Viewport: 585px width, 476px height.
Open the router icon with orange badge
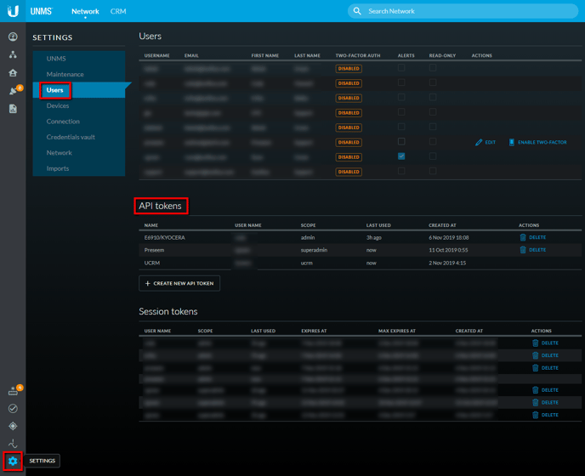pos(13,391)
